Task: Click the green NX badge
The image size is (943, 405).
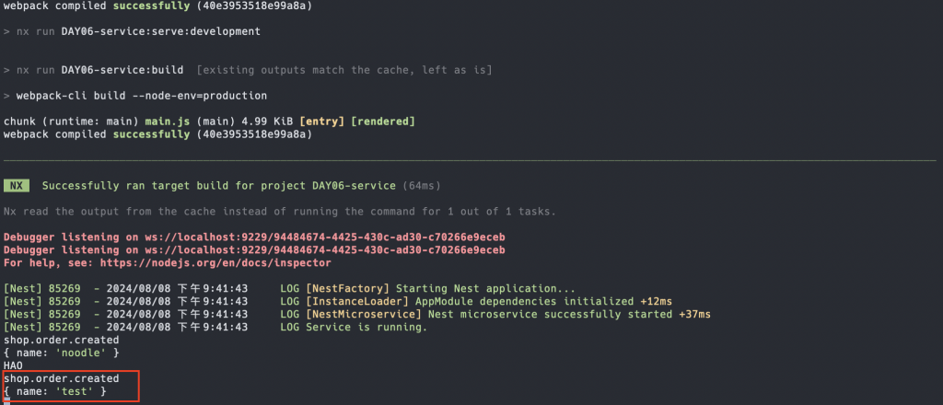Action: [16, 186]
